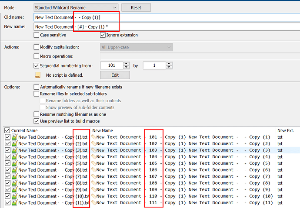Toggle the select-all checkbox beside Current Name

coord(7,130)
